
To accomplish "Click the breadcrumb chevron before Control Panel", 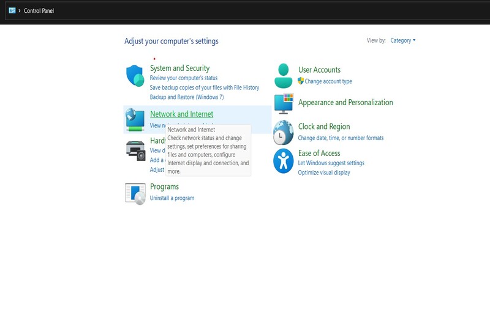I will [x=20, y=10].
